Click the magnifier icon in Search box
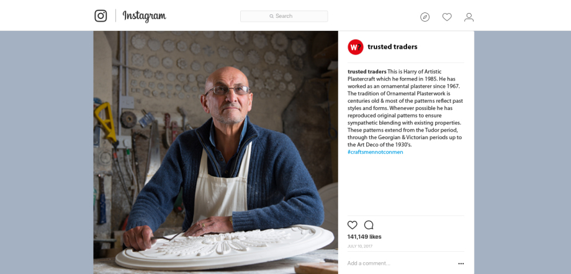This screenshot has width=571, height=274. (x=272, y=16)
